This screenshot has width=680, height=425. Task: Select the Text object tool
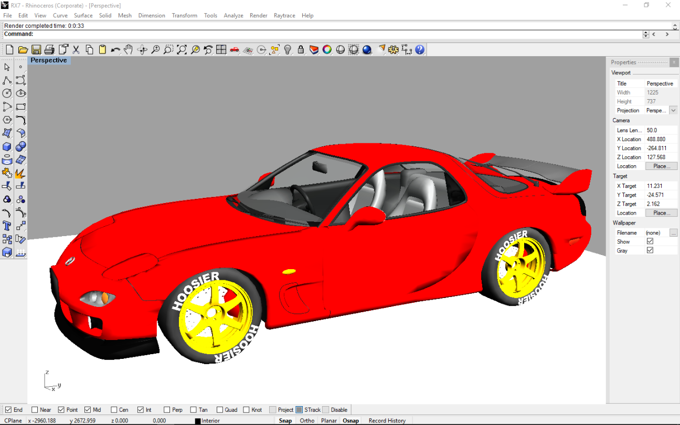(x=7, y=226)
